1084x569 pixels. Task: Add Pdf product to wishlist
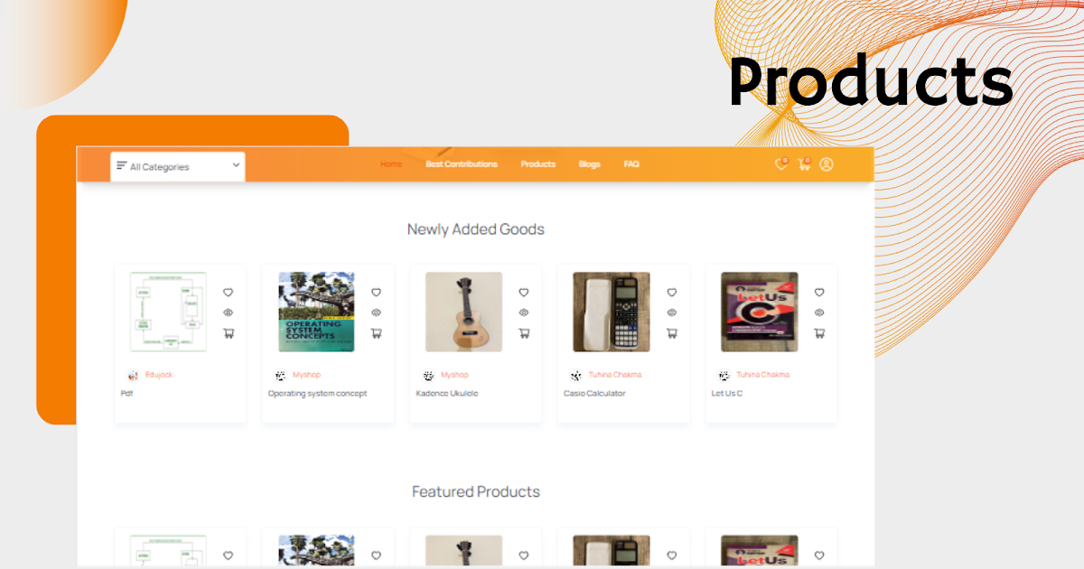point(228,293)
